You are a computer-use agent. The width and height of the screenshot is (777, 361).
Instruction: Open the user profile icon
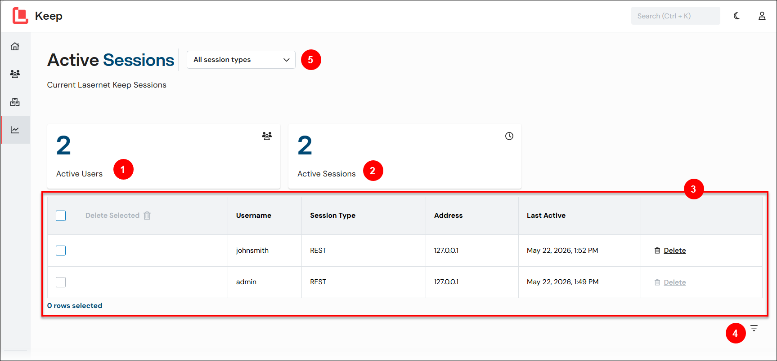pyautogui.click(x=762, y=16)
